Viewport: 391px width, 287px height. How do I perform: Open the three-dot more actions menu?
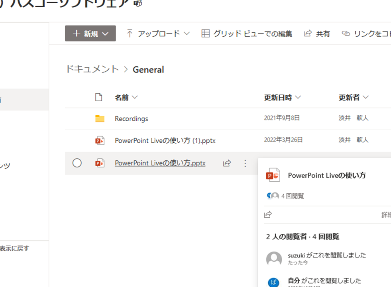coord(245,163)
